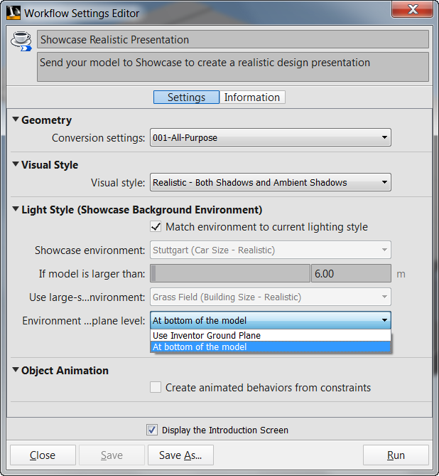The height and width of the screenshot is (476, 439).
Task: Uncheck Match environment to current lighting style
Action: [156, 227]
